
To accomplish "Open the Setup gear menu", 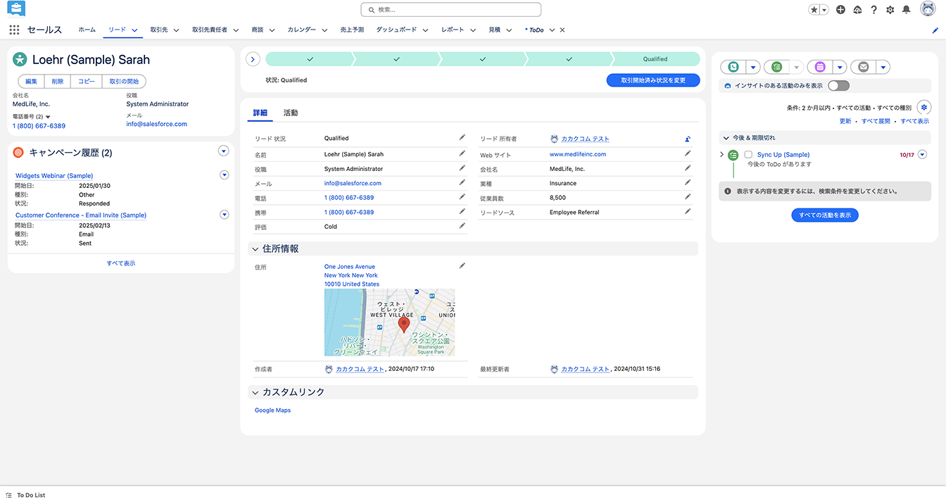I will (890, 10).
